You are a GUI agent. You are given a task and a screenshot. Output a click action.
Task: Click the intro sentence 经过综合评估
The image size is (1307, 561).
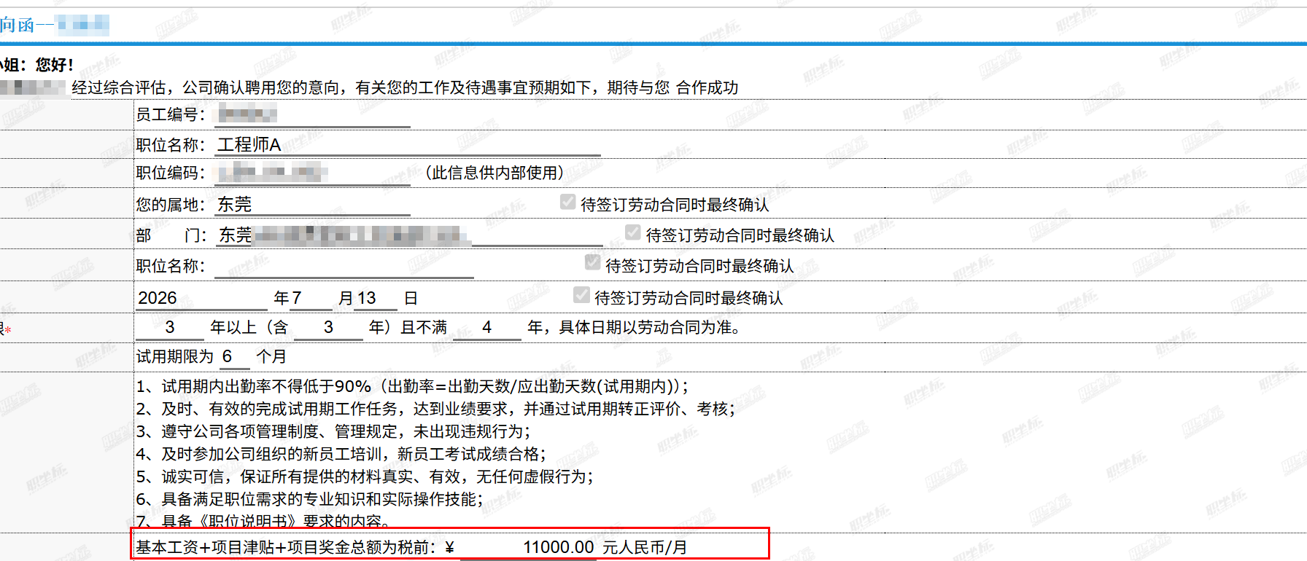pos(405,87)
